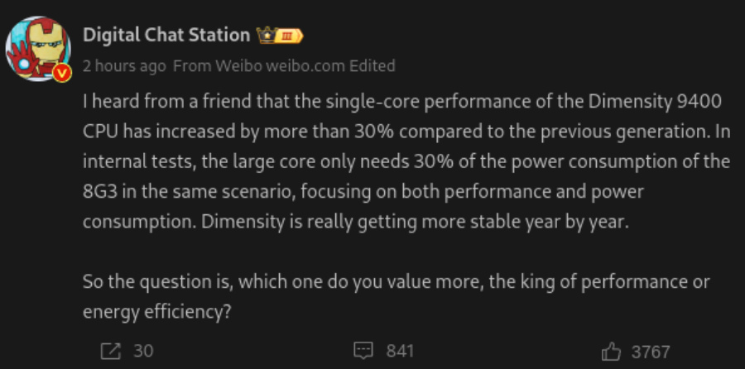Click the like count 3767
This screenshot has height=369, width=745.
pos(650,352)
